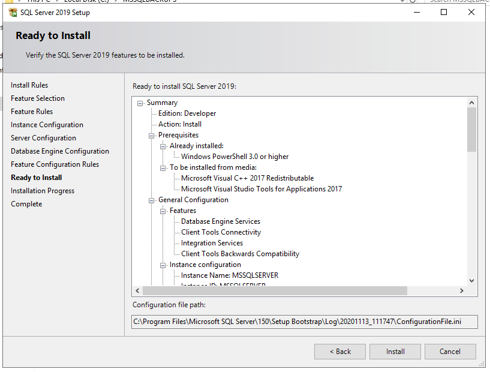Image resolution: width=490 pixels, height=372 pixels.
Task: Minimize the SQL Server 2019 Setup window
Action: (417, 12)
